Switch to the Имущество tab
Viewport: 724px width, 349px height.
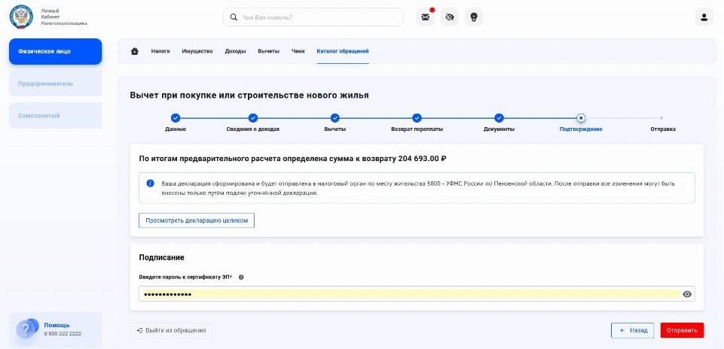click(x=197, y=51)
